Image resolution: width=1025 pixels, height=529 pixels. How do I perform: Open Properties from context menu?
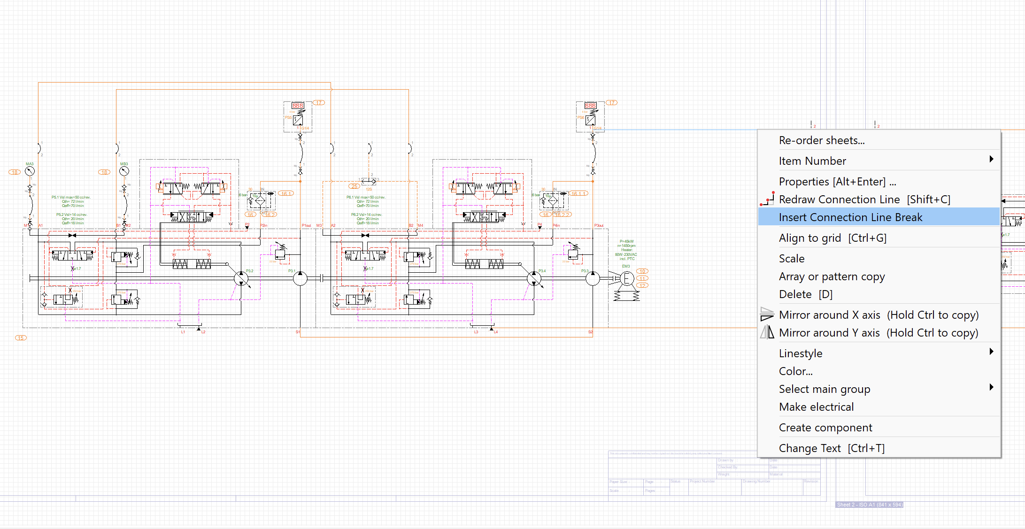(x=837, y=182)
